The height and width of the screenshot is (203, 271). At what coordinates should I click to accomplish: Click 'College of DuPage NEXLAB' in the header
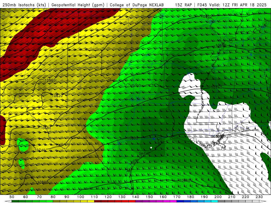click(137, 5)
